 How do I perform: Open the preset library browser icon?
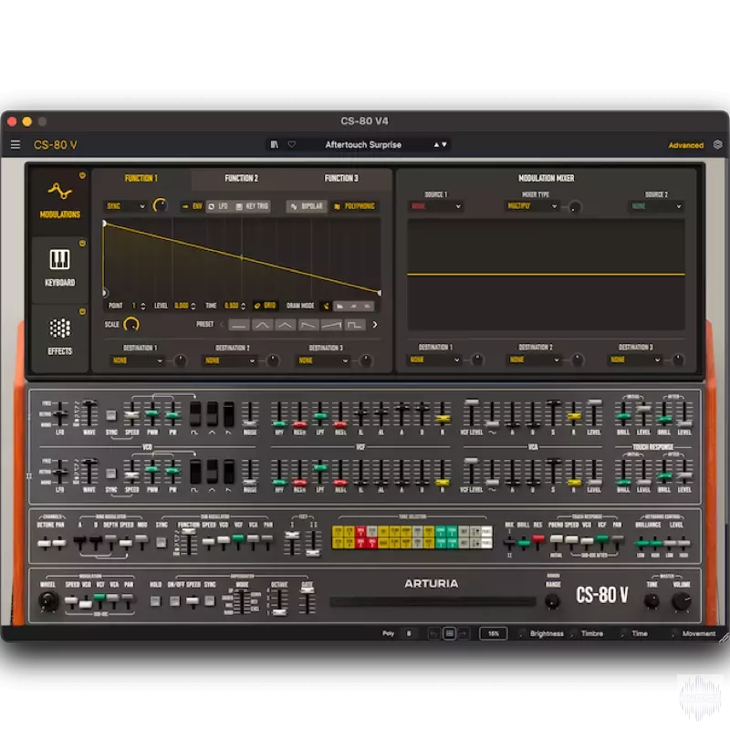275,144
